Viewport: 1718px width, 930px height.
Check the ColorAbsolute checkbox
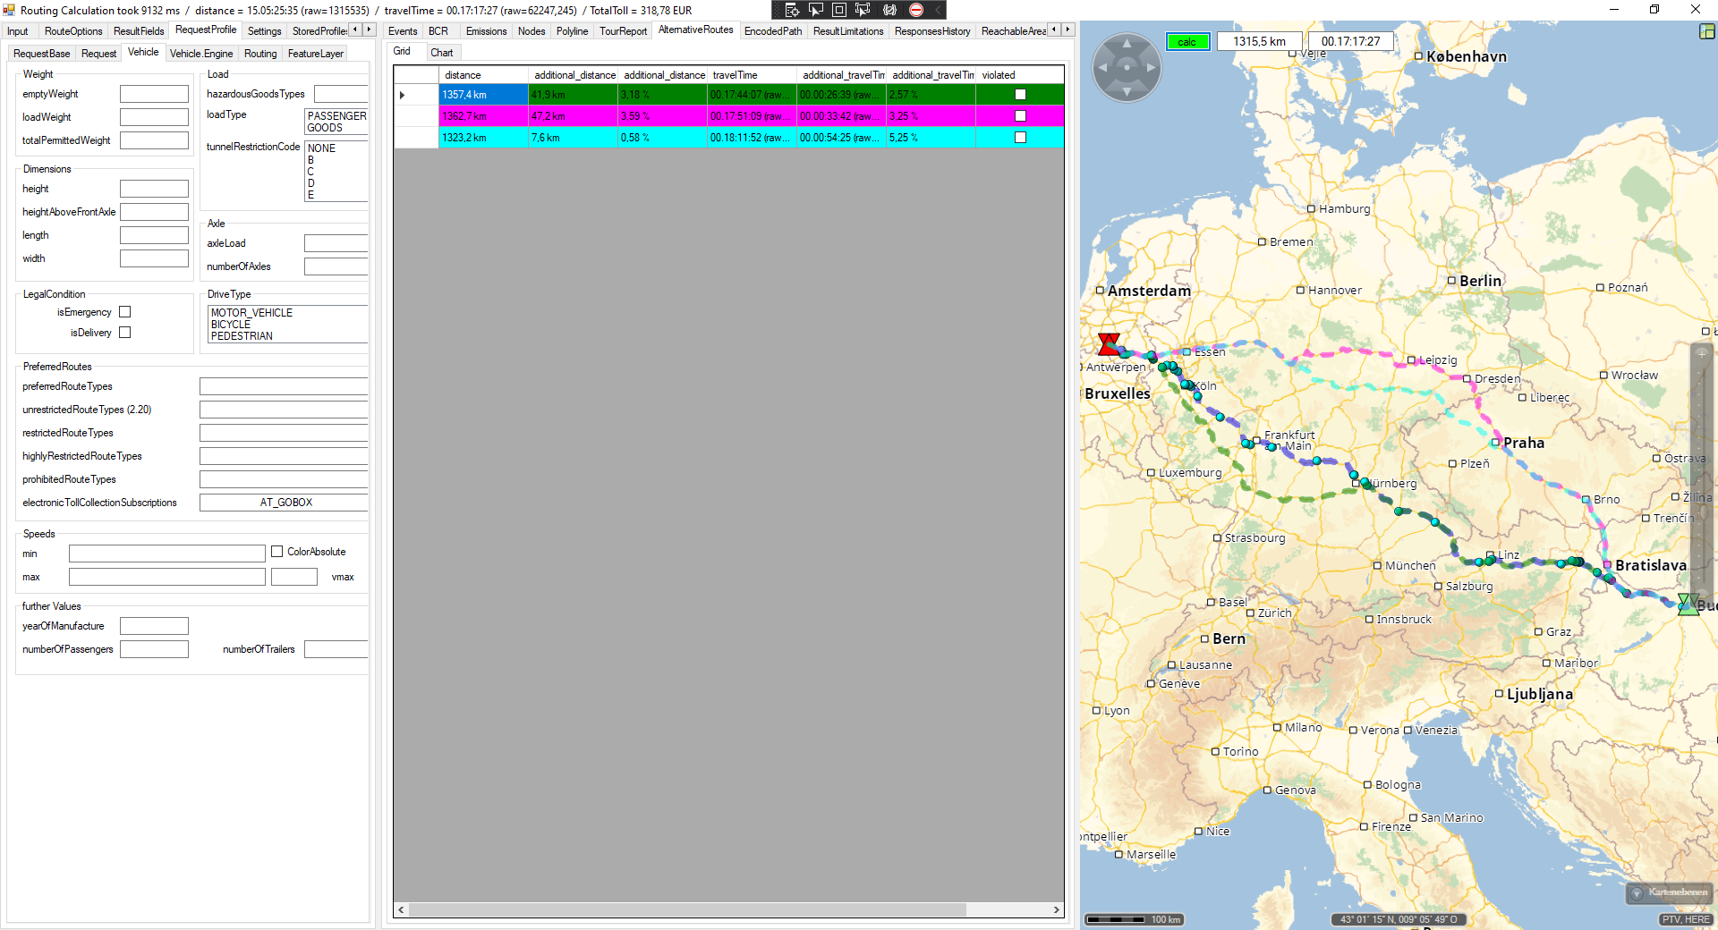point(277,552)
